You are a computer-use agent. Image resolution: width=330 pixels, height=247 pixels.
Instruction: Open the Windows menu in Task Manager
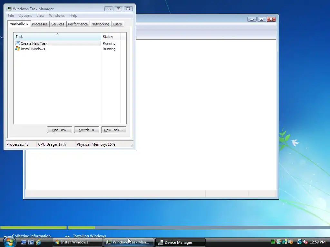57,15
